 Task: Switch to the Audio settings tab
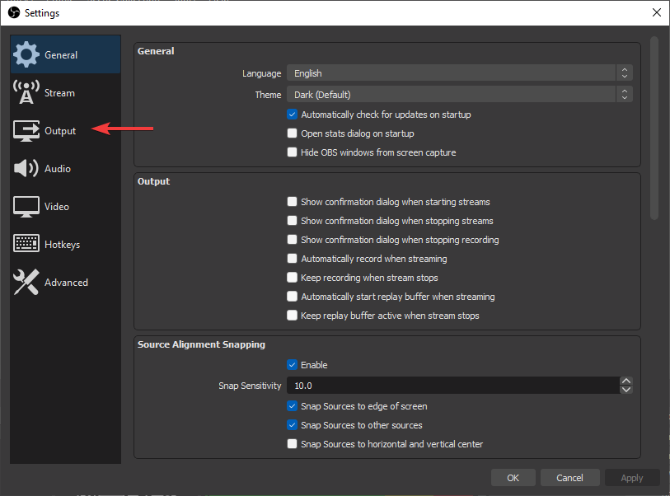57,169
